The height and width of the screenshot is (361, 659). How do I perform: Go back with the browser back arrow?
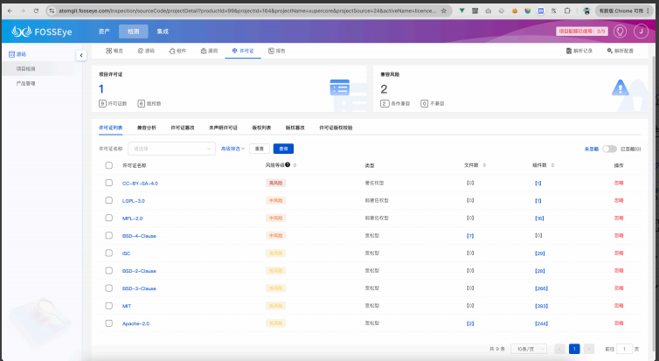click(x=10, y=11)
